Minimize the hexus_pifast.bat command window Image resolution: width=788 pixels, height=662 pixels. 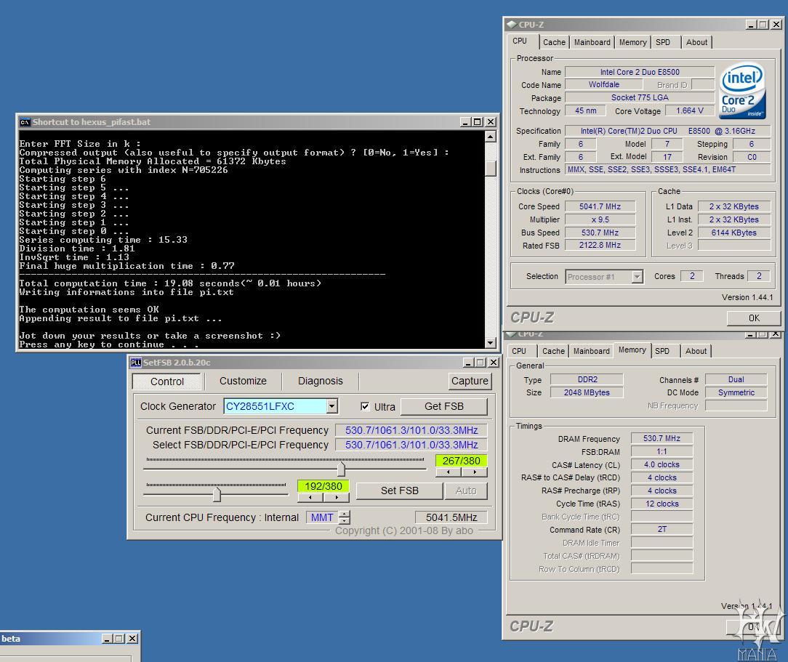(x=465, y=122)
